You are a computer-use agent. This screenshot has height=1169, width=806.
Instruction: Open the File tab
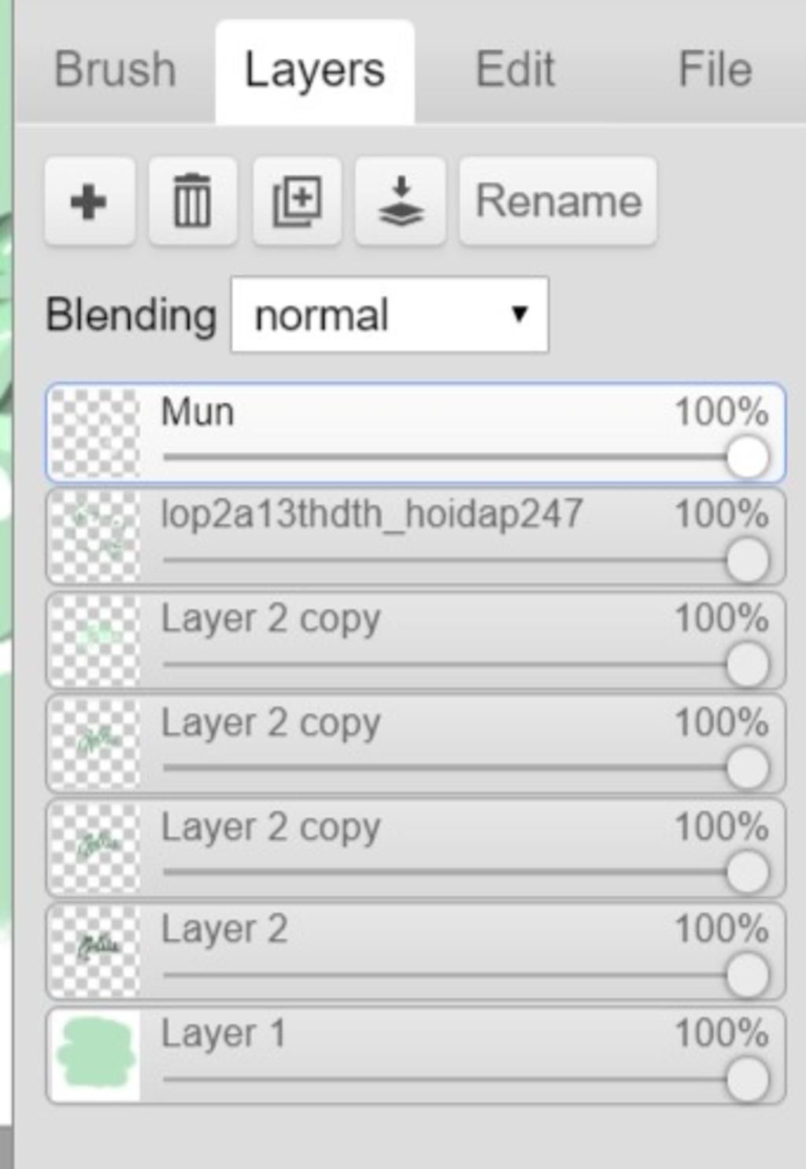tap(715, 69)
